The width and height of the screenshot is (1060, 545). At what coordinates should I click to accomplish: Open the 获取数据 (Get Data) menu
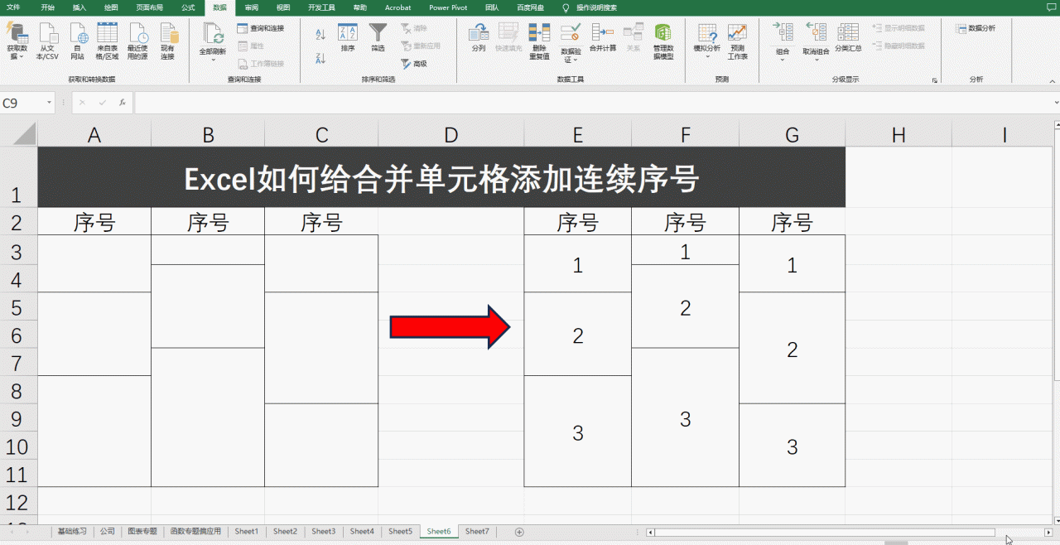pyautogui.click(x=17, y=41)
